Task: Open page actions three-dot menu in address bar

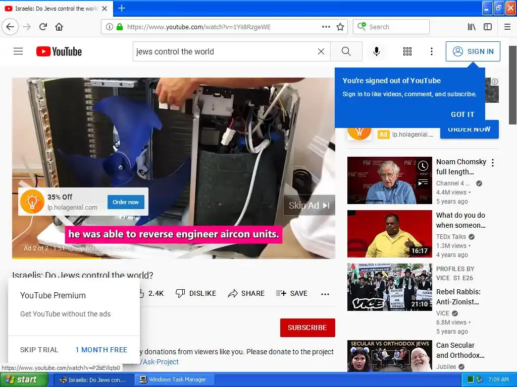Action: click(x=326, y=27)
